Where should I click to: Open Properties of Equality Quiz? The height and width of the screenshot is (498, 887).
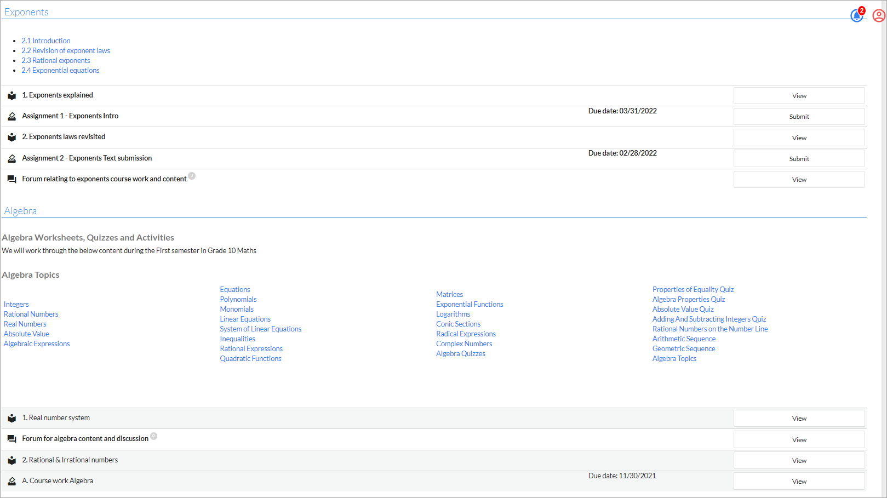693,290
